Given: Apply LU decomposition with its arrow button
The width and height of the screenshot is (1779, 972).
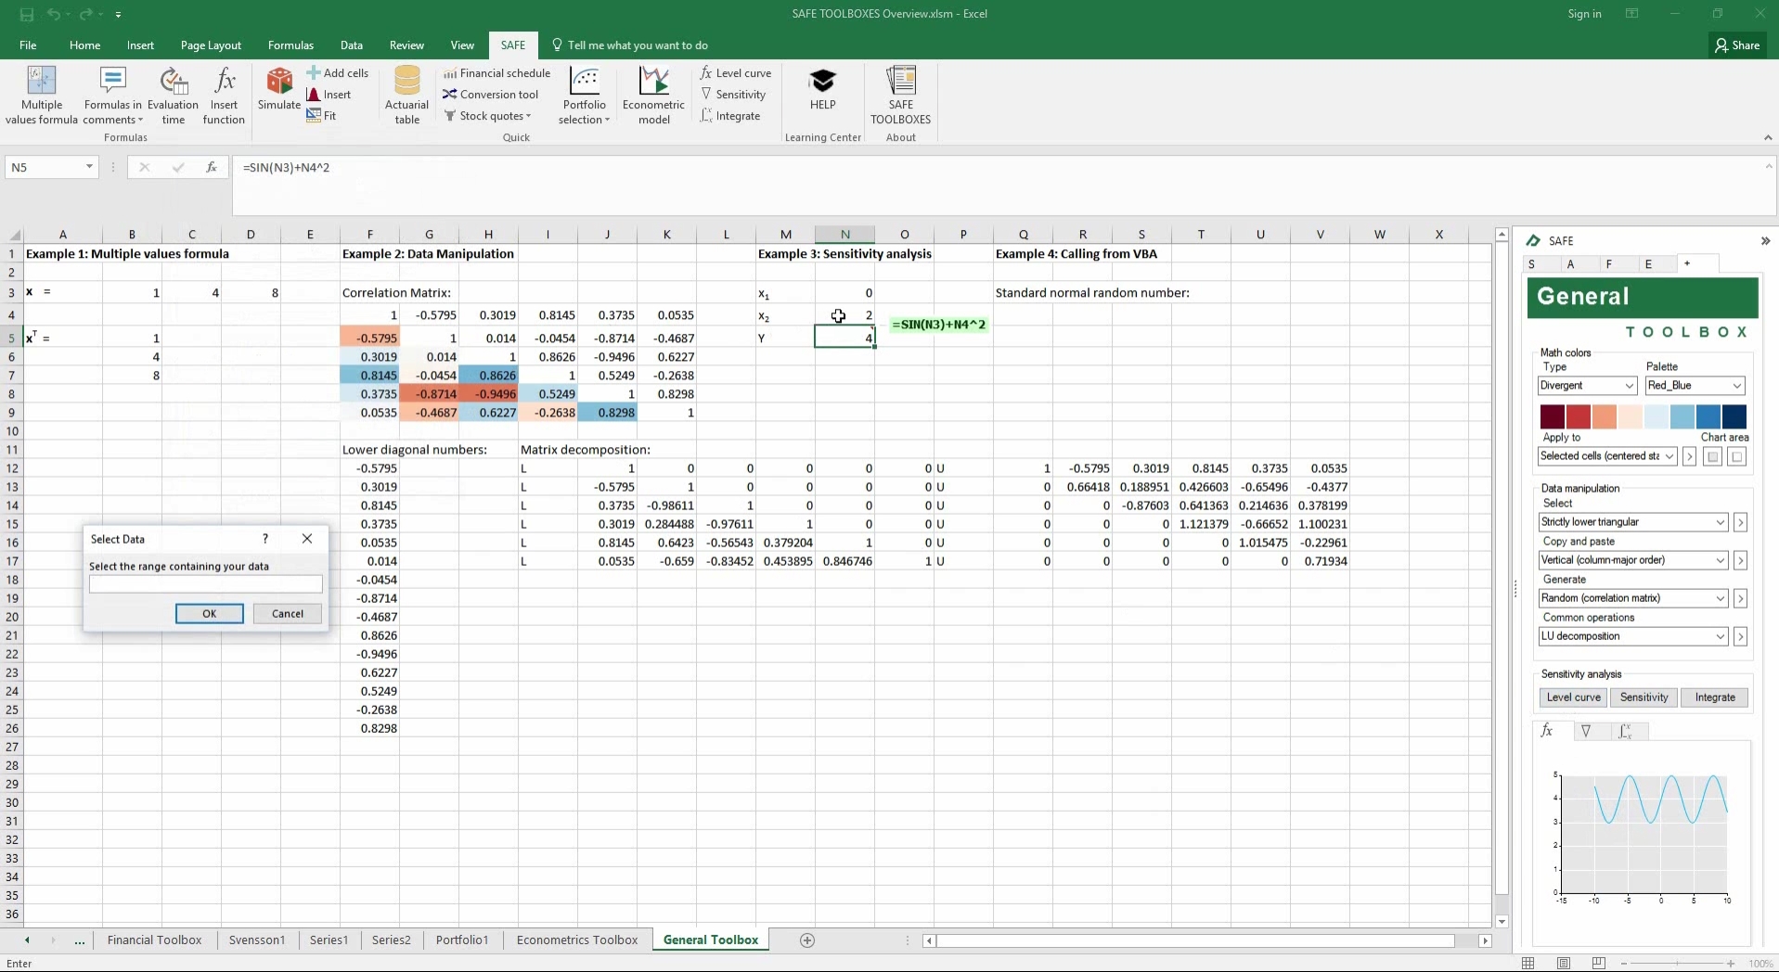Looking at the screenshot, I should coord(1741,636).
